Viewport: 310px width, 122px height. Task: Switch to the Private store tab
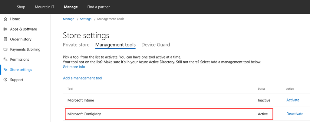76,45
